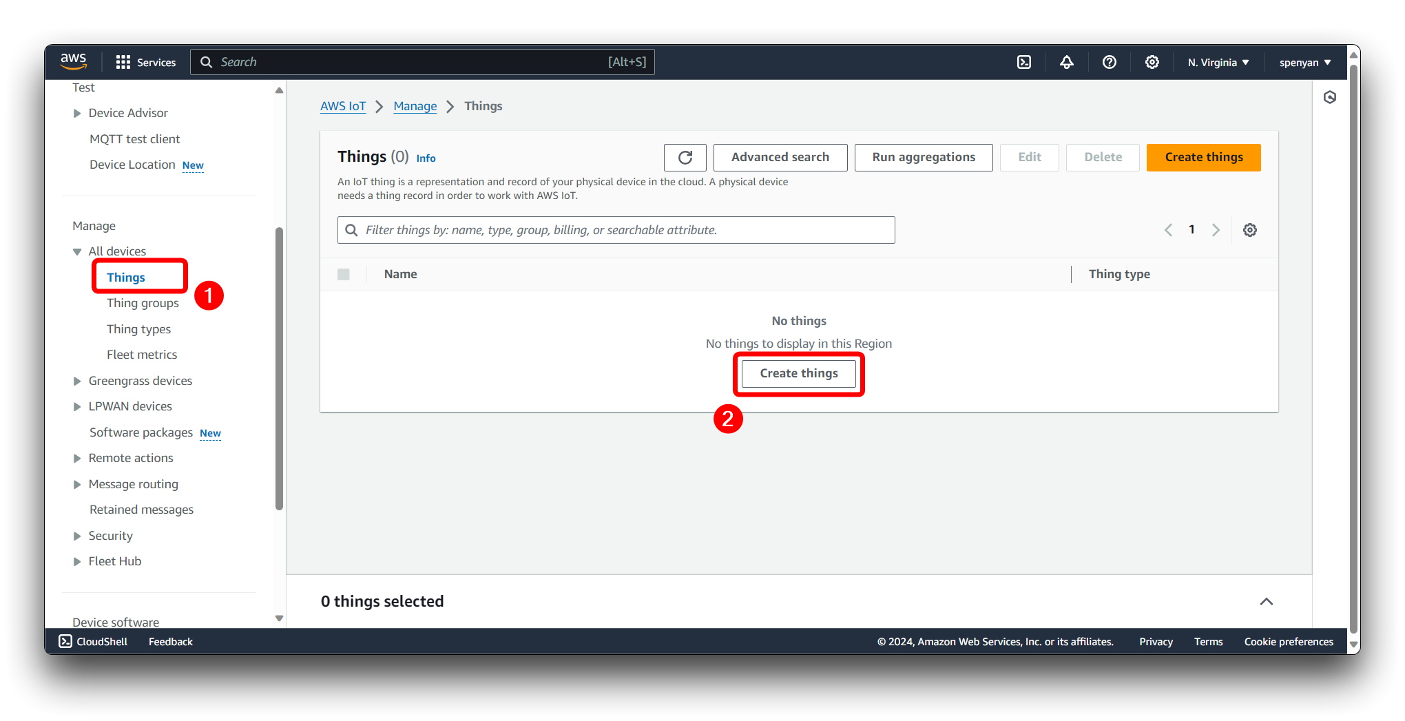Focus the top Search input field
Screen dimensions: 1405x721
pos(422,62)
